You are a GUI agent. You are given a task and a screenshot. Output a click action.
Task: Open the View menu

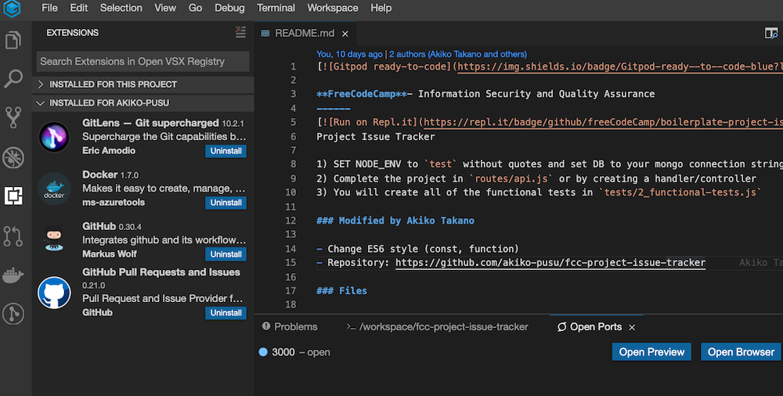click(x=165, y=8)
